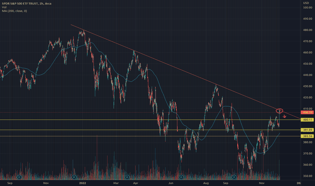
Task: Click the 480.00 price axis value
Action: pyautogui.click(x=308, y=30)
